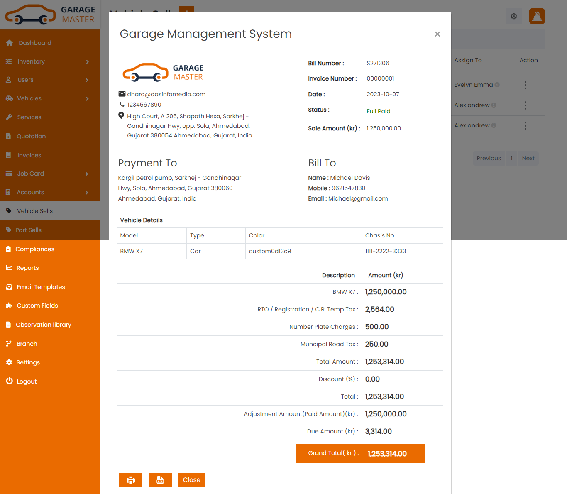Open the Reports chart icon
The width and height of the screenshot is (567, 494).
[x=9, y=268]
